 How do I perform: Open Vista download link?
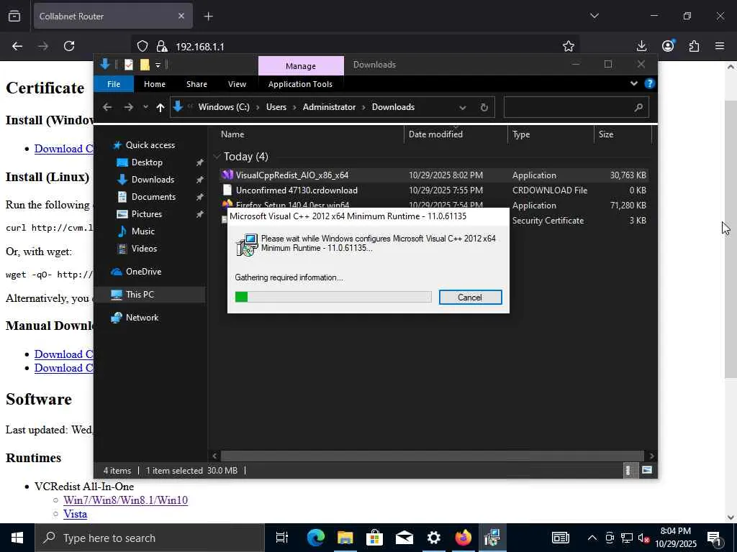click(x=75, y=514)
